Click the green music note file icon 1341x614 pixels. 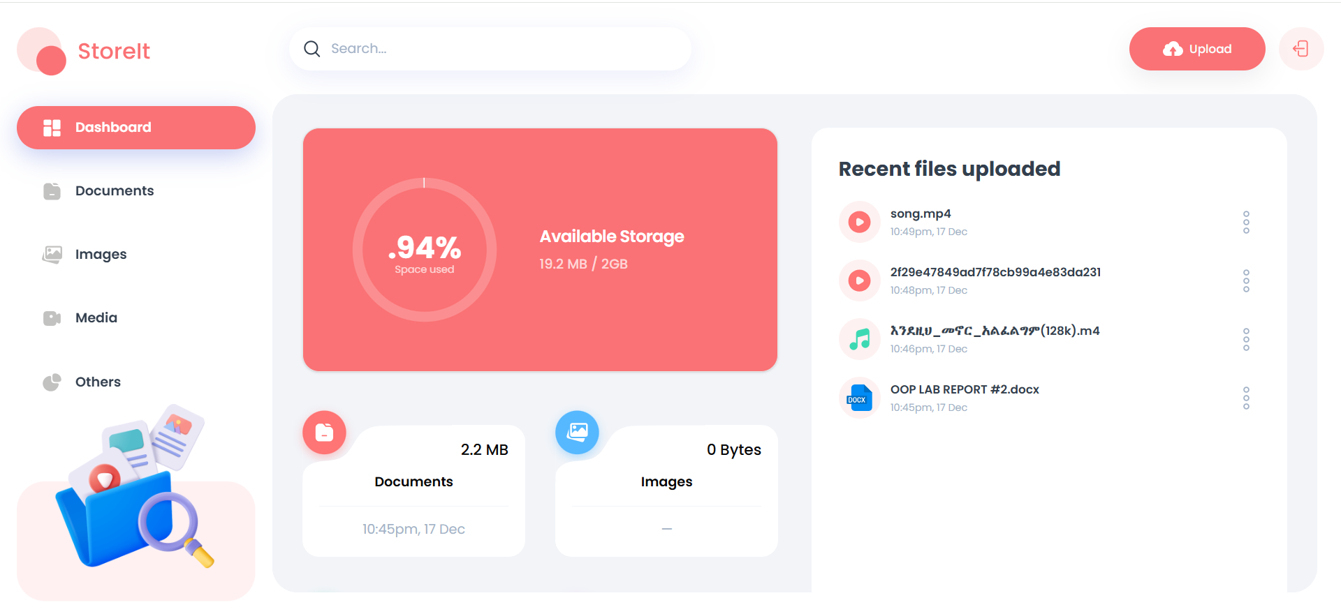859,339
